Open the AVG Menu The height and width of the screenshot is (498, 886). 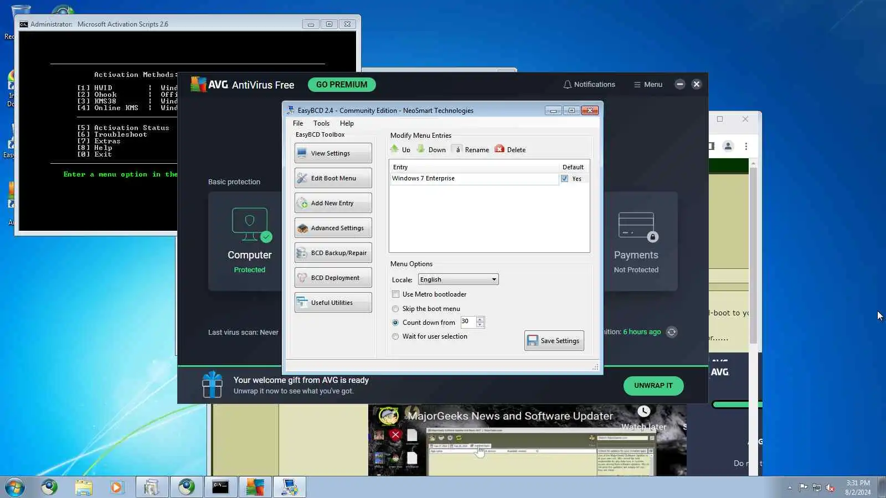point(648,85)
